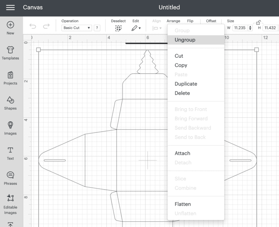The image size is (279, 227).
Task: Expand the Edit pencil dropdown
Action: pyautogui.click(x=136, y=28)
